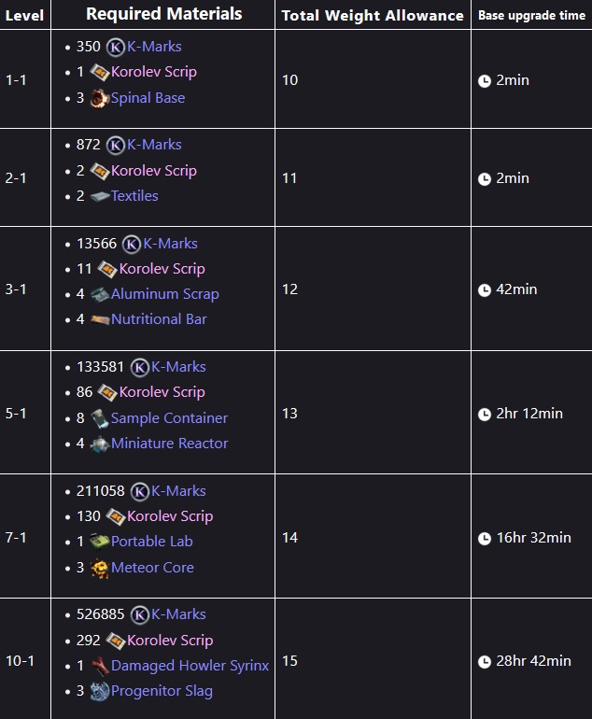Click the Sample Container item icon
Screen dimensions: 592x719
[100, 418]
